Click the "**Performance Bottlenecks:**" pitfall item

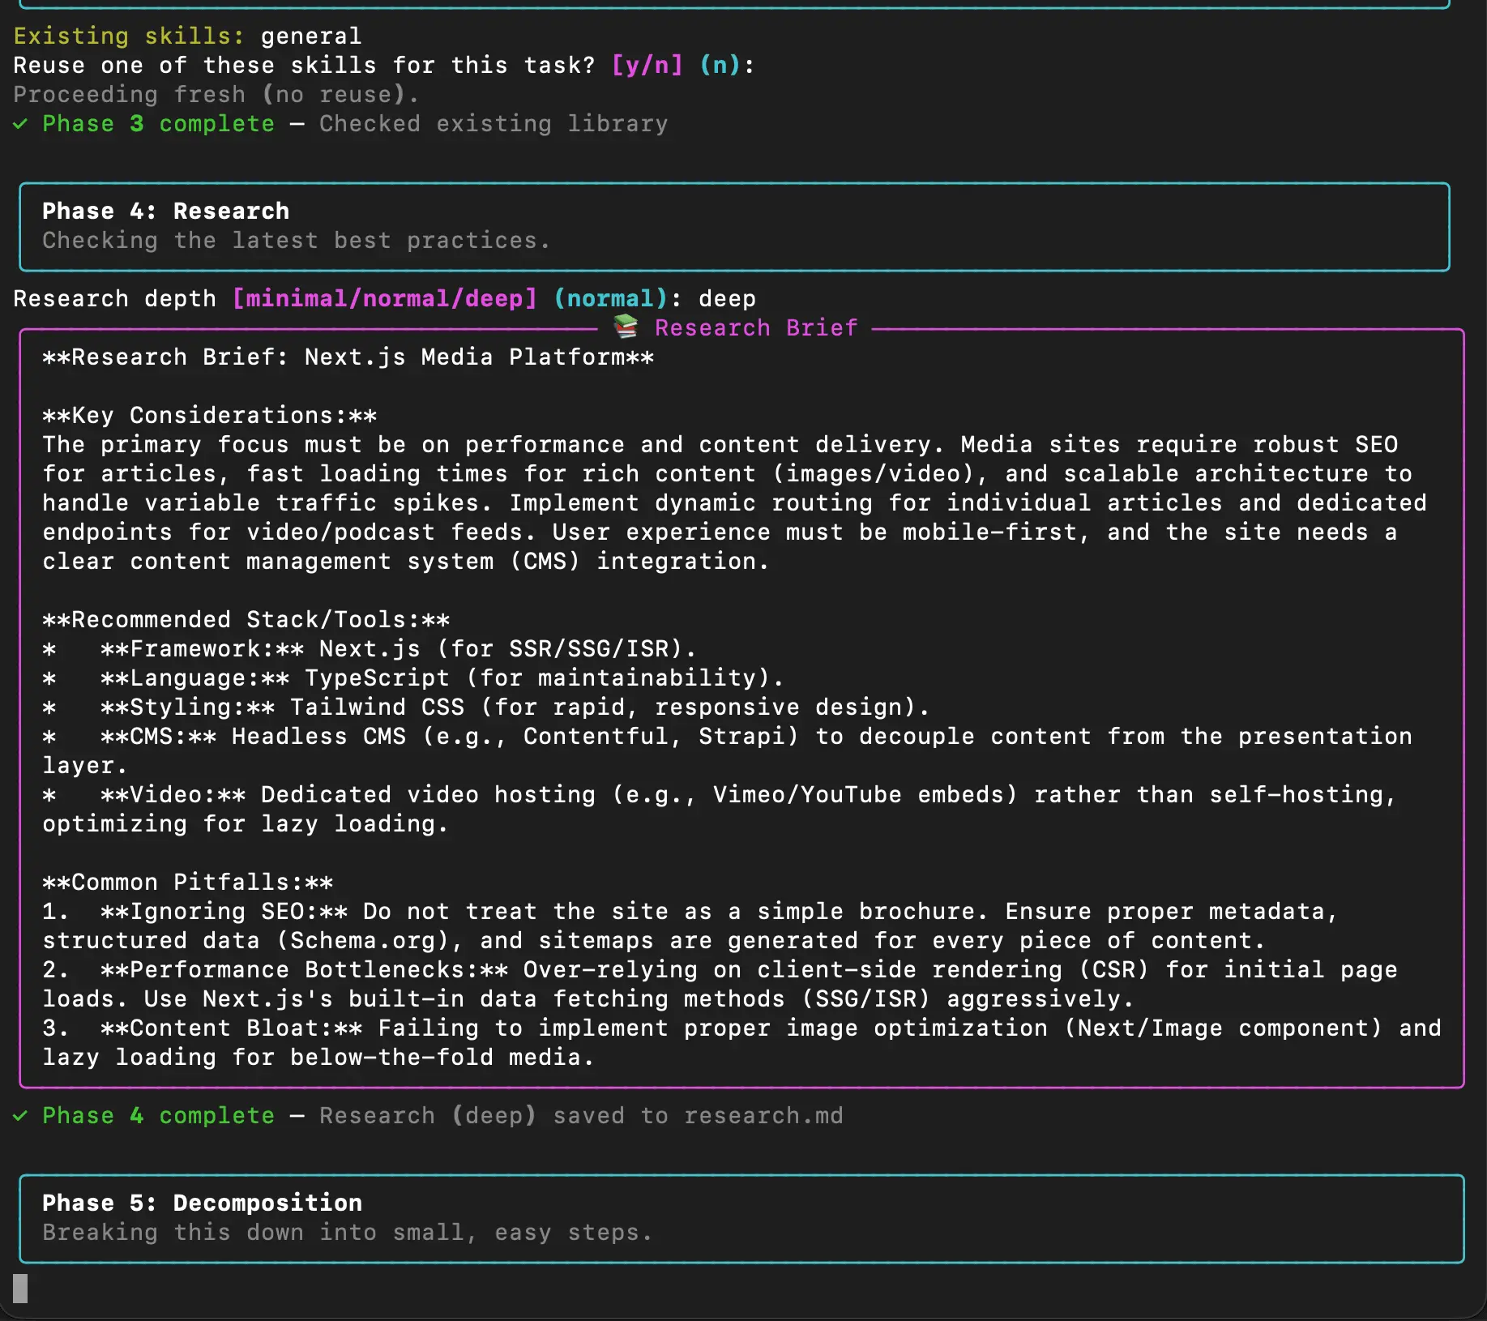click(720, 985)
